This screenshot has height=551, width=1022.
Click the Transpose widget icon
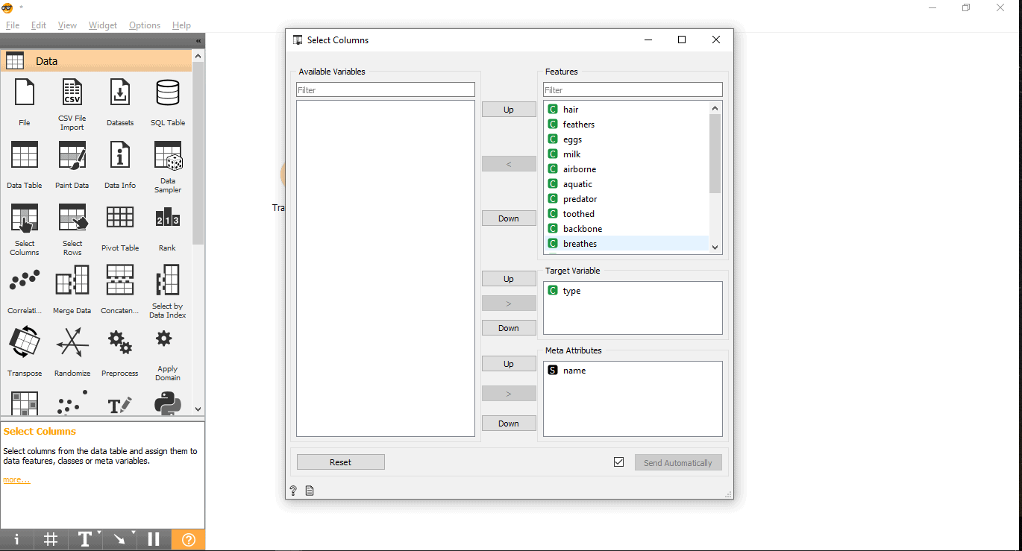(25, 343)
